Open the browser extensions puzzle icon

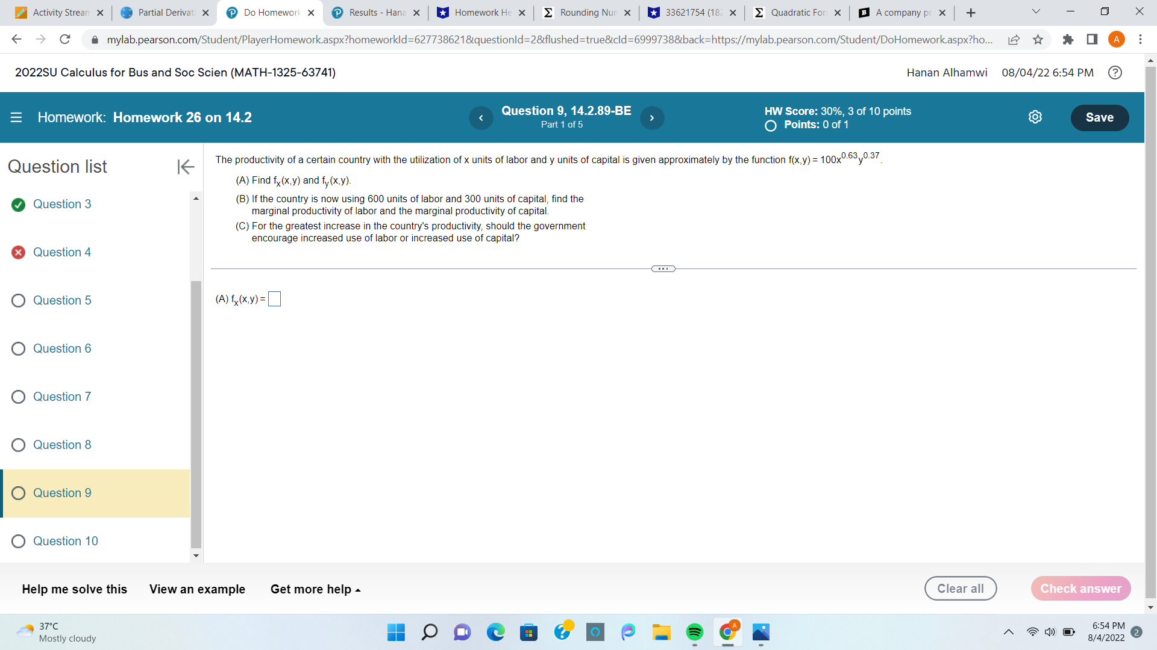click(1069, 39)
